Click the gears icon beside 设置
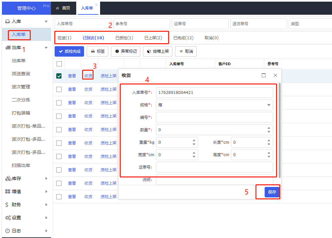332x238 pixels. 8,218
